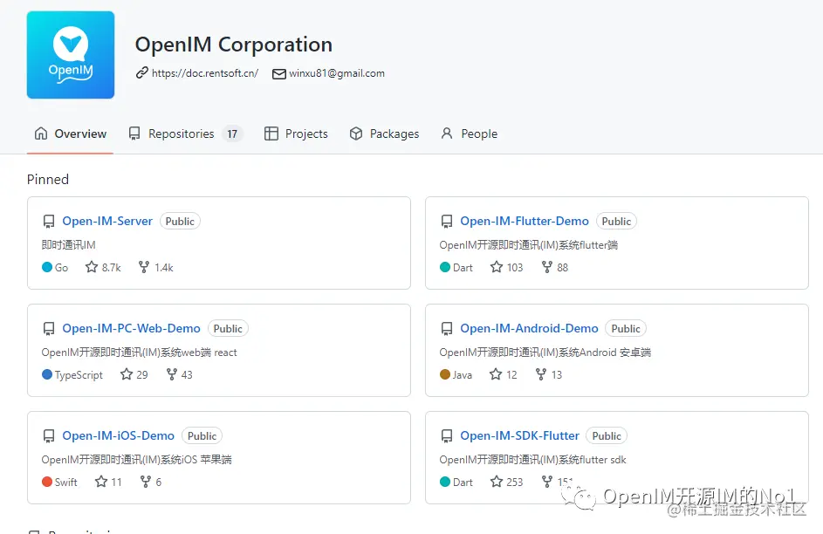Go to the Packages tab
Screen dimensions: 823x534
[x=384, y=133]
